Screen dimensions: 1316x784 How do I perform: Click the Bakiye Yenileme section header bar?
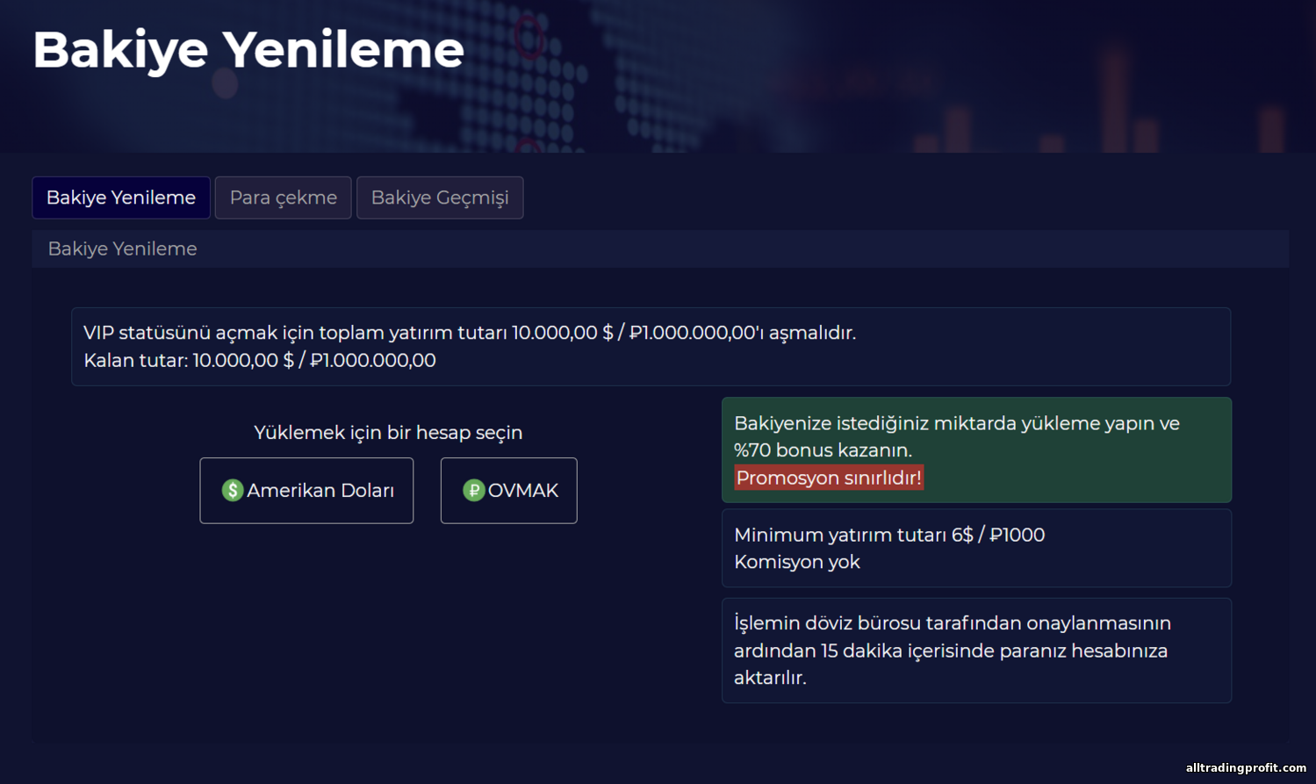(x=658, y=248)
